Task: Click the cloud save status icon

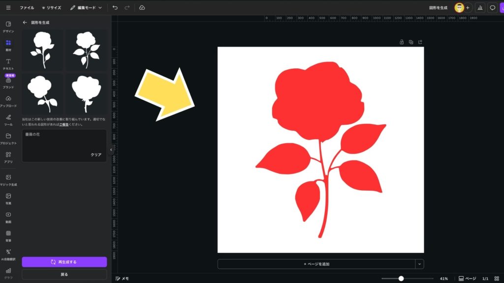Action: pos(142,8)
